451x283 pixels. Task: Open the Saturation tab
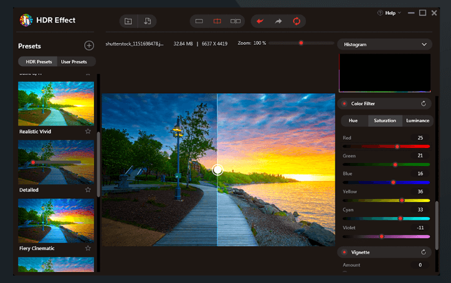tap(385, 121)
